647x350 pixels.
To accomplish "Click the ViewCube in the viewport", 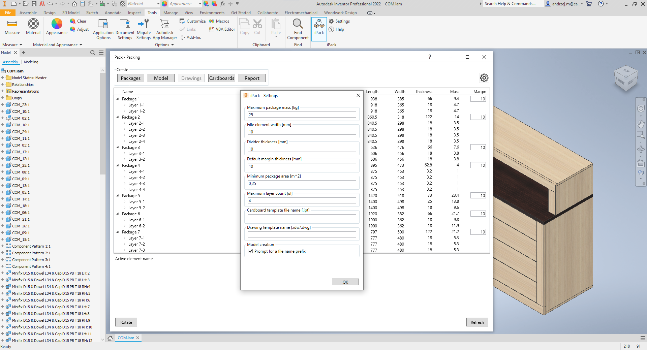I will (x=626, y=78).
